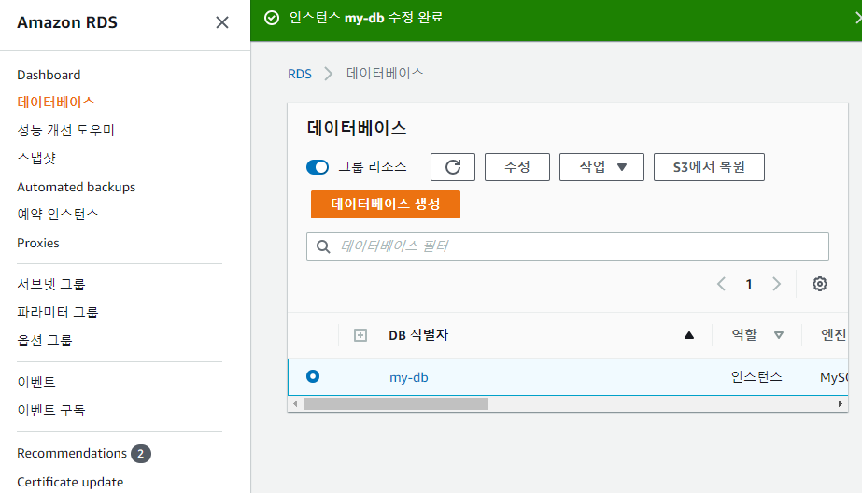Click the 데이터베이스 breadcrumb text
Viewport: 862px width, 493px height.
[385, 74]
